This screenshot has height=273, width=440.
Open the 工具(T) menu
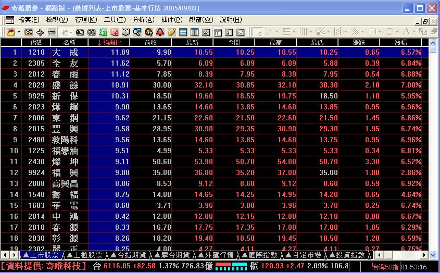115,20
